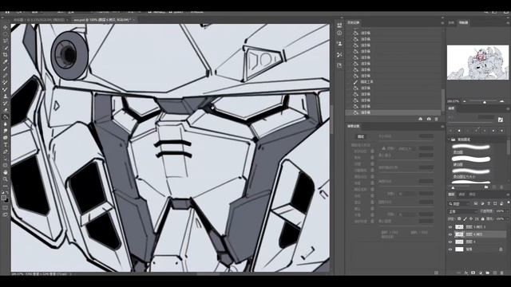Toggle lock image pixels brush icon
This screenshot has width=511, height=287.
point(465,218)
